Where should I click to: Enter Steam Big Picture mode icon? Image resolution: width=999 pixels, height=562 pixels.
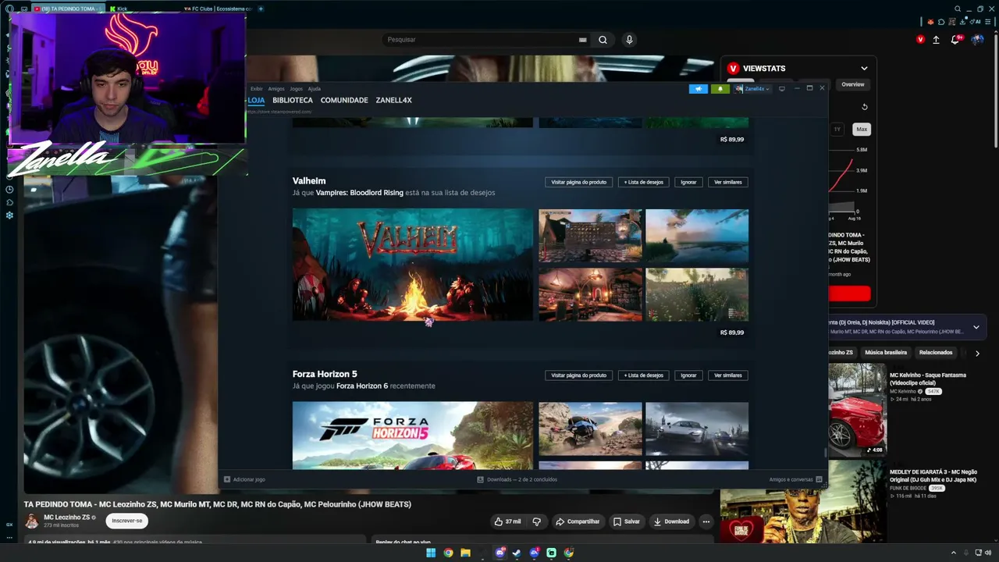tap(782, 89)
